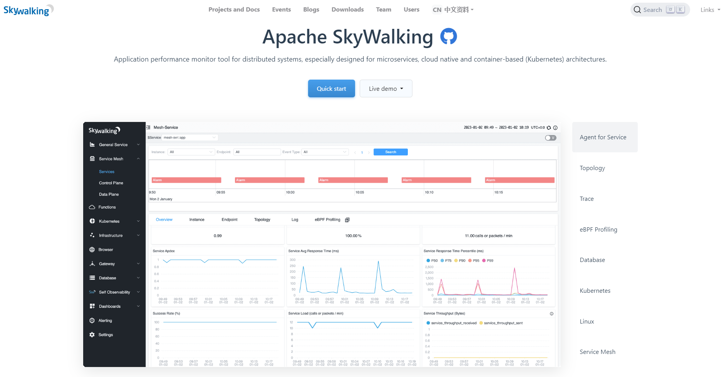Select the Trace tab on the right
This screenshot has width=724, height=377.
[605, 199]
